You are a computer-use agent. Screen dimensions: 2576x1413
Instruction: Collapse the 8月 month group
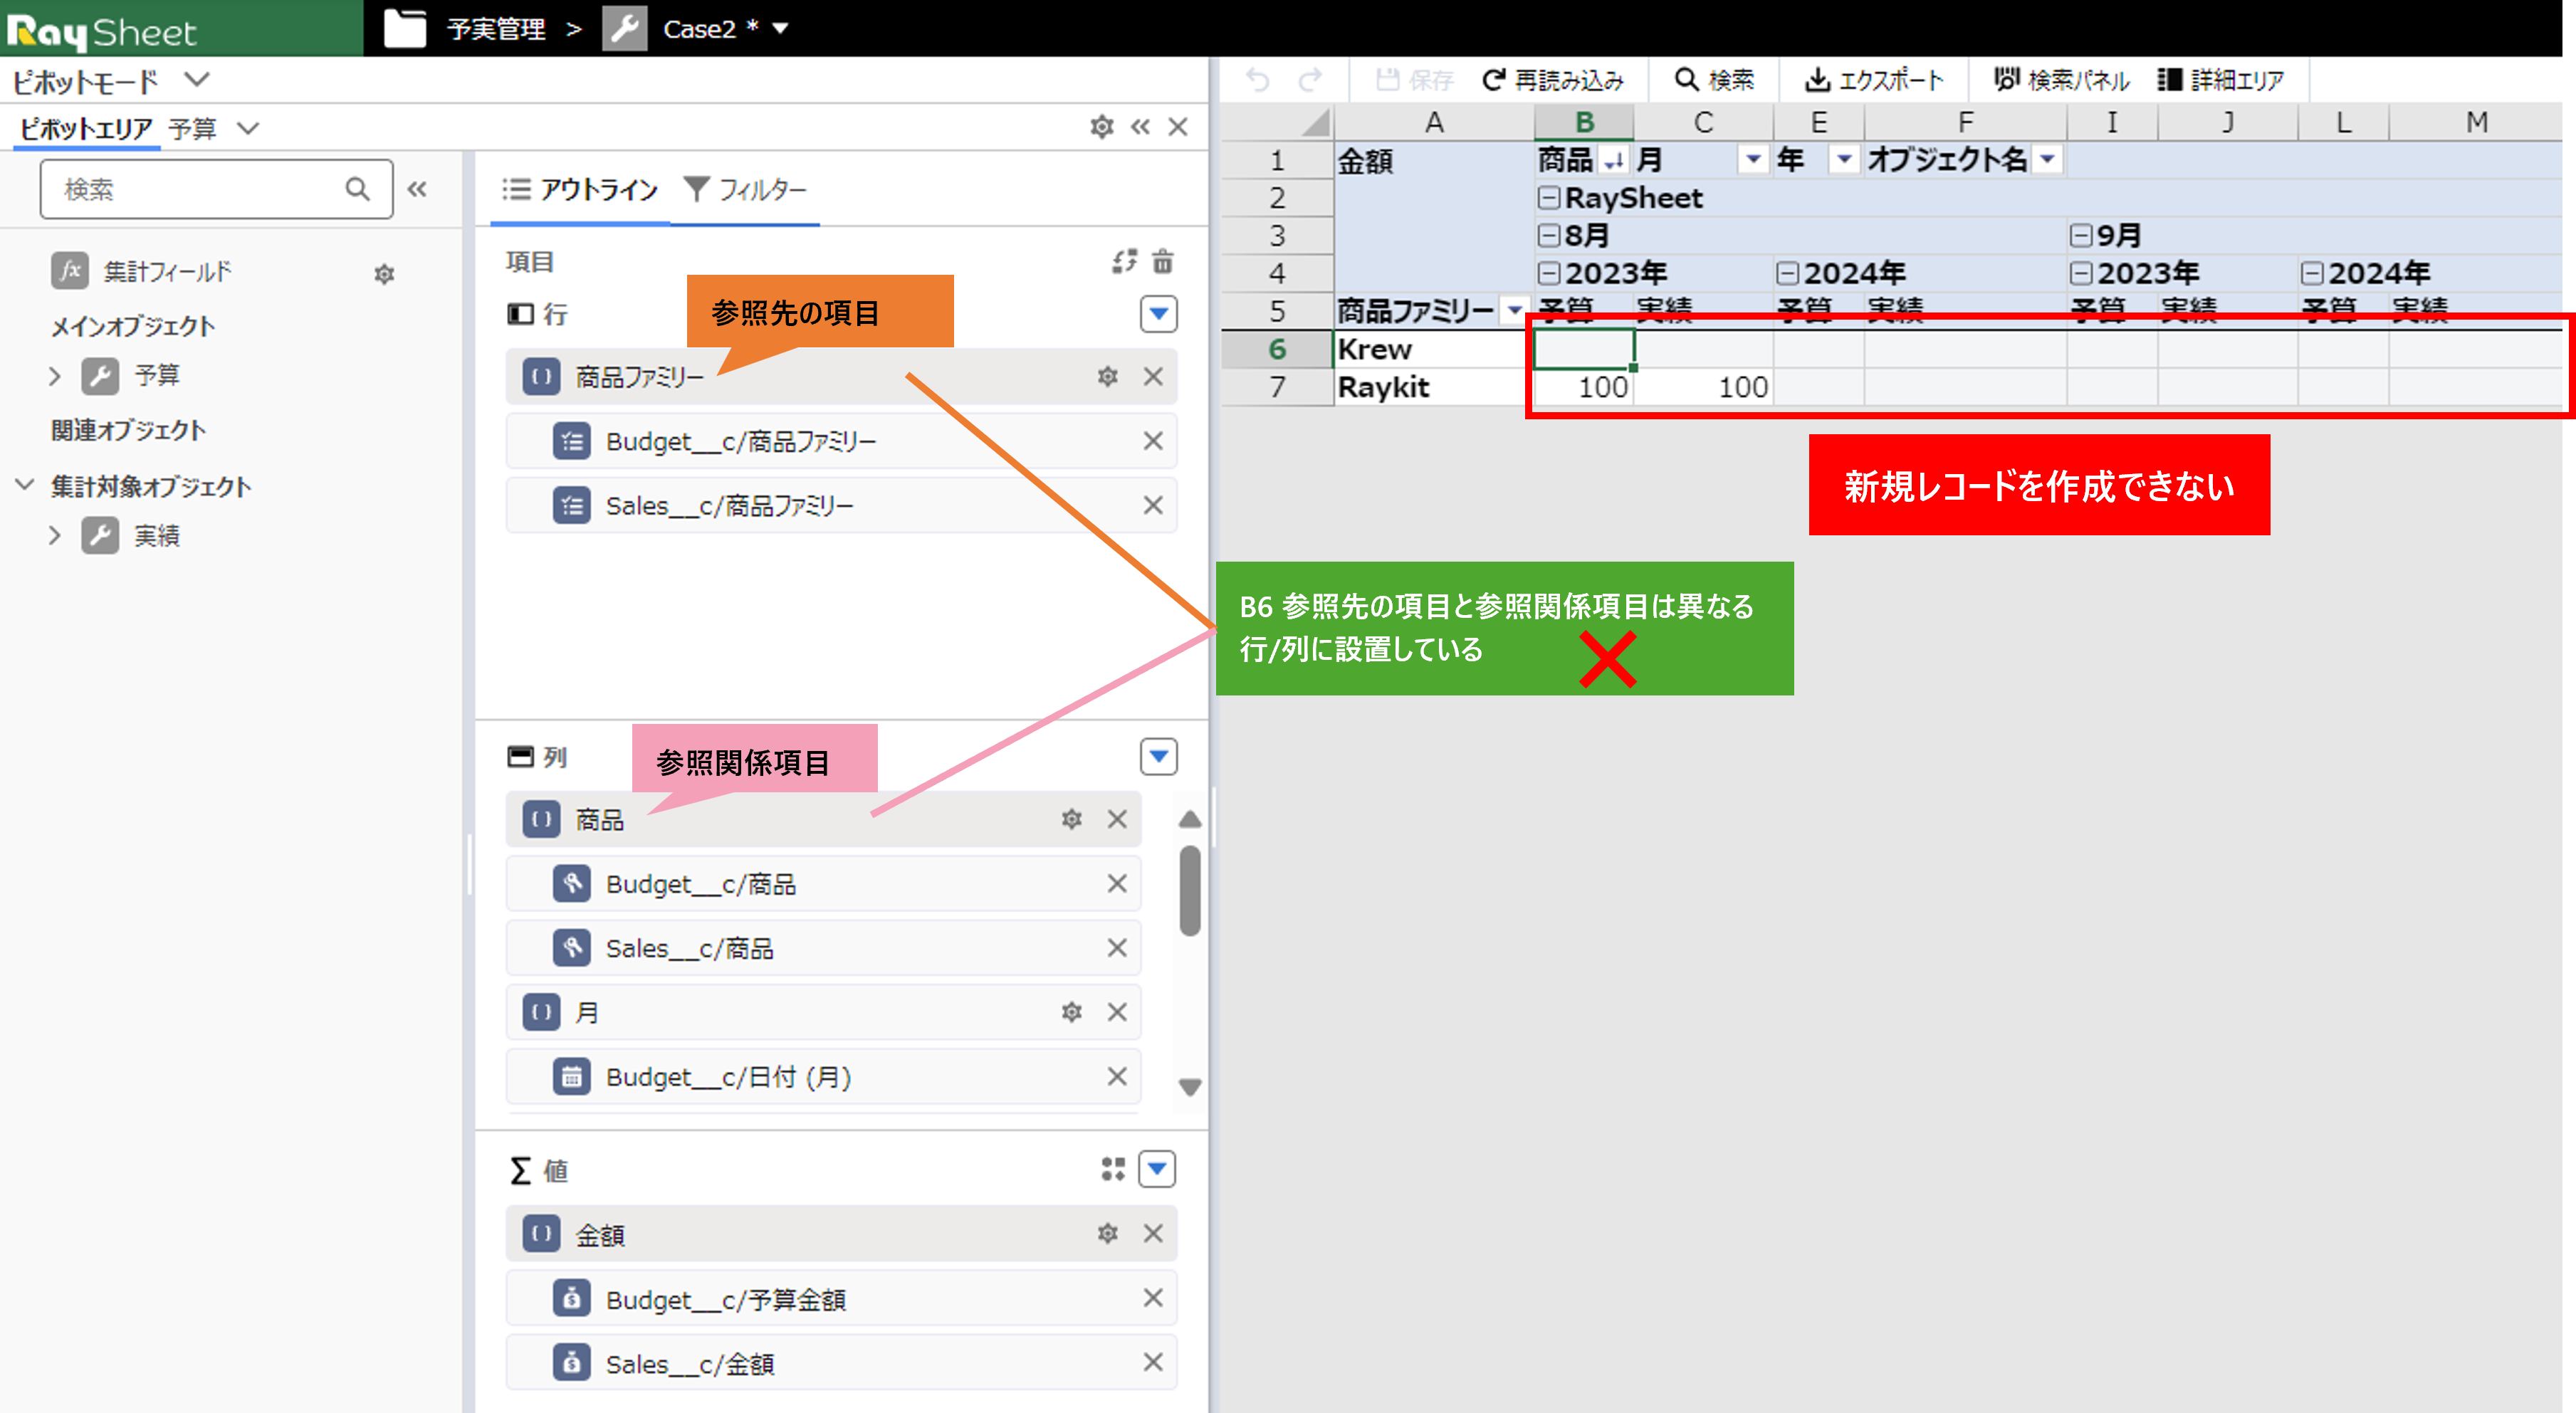click(1549, 236)
